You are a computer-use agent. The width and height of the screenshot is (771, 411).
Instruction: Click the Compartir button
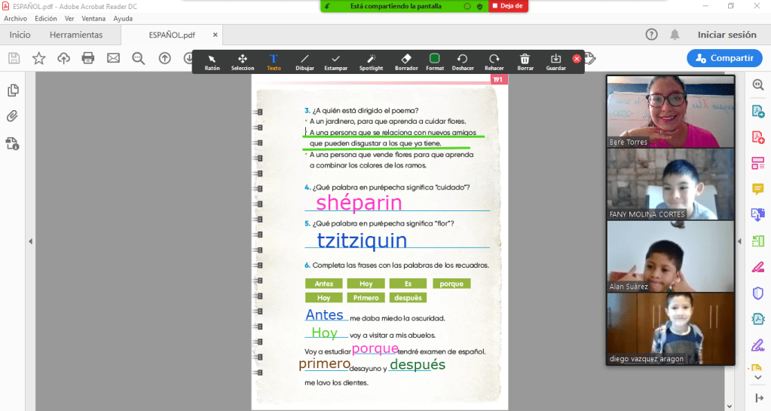tap(724, 58)
